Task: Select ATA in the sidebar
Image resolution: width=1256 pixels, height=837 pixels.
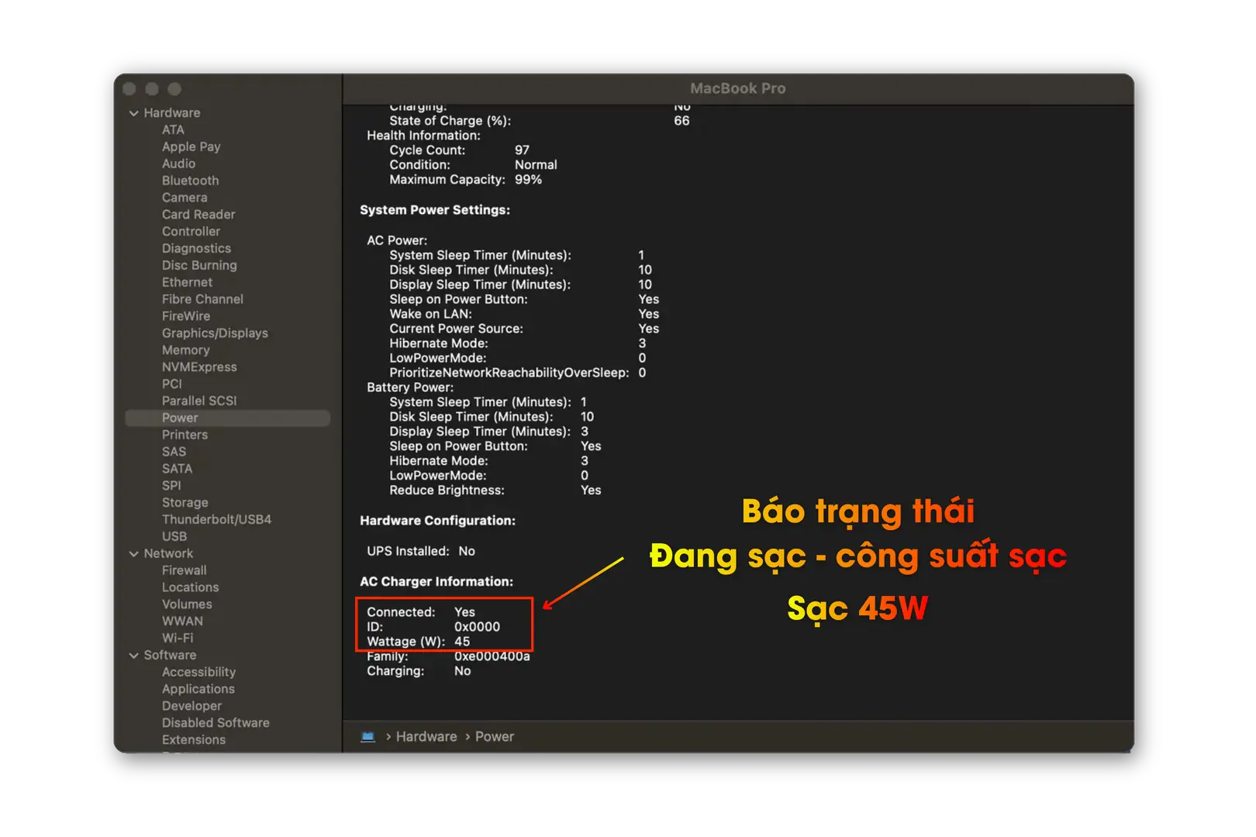Action: (x=173, y=130)
